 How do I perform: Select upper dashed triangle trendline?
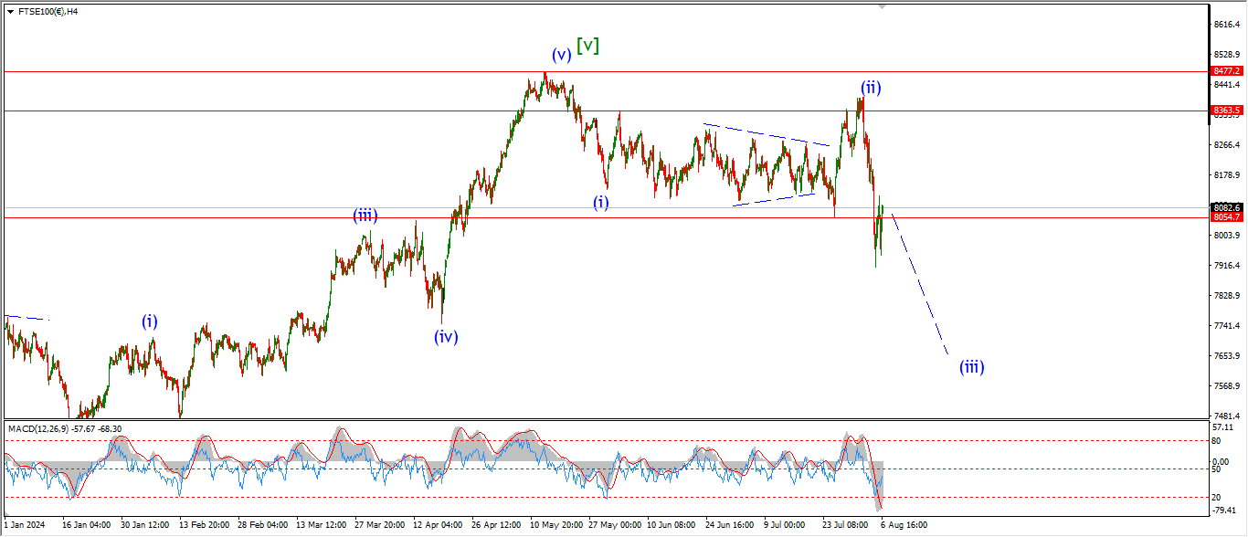[x=766, y=134]
